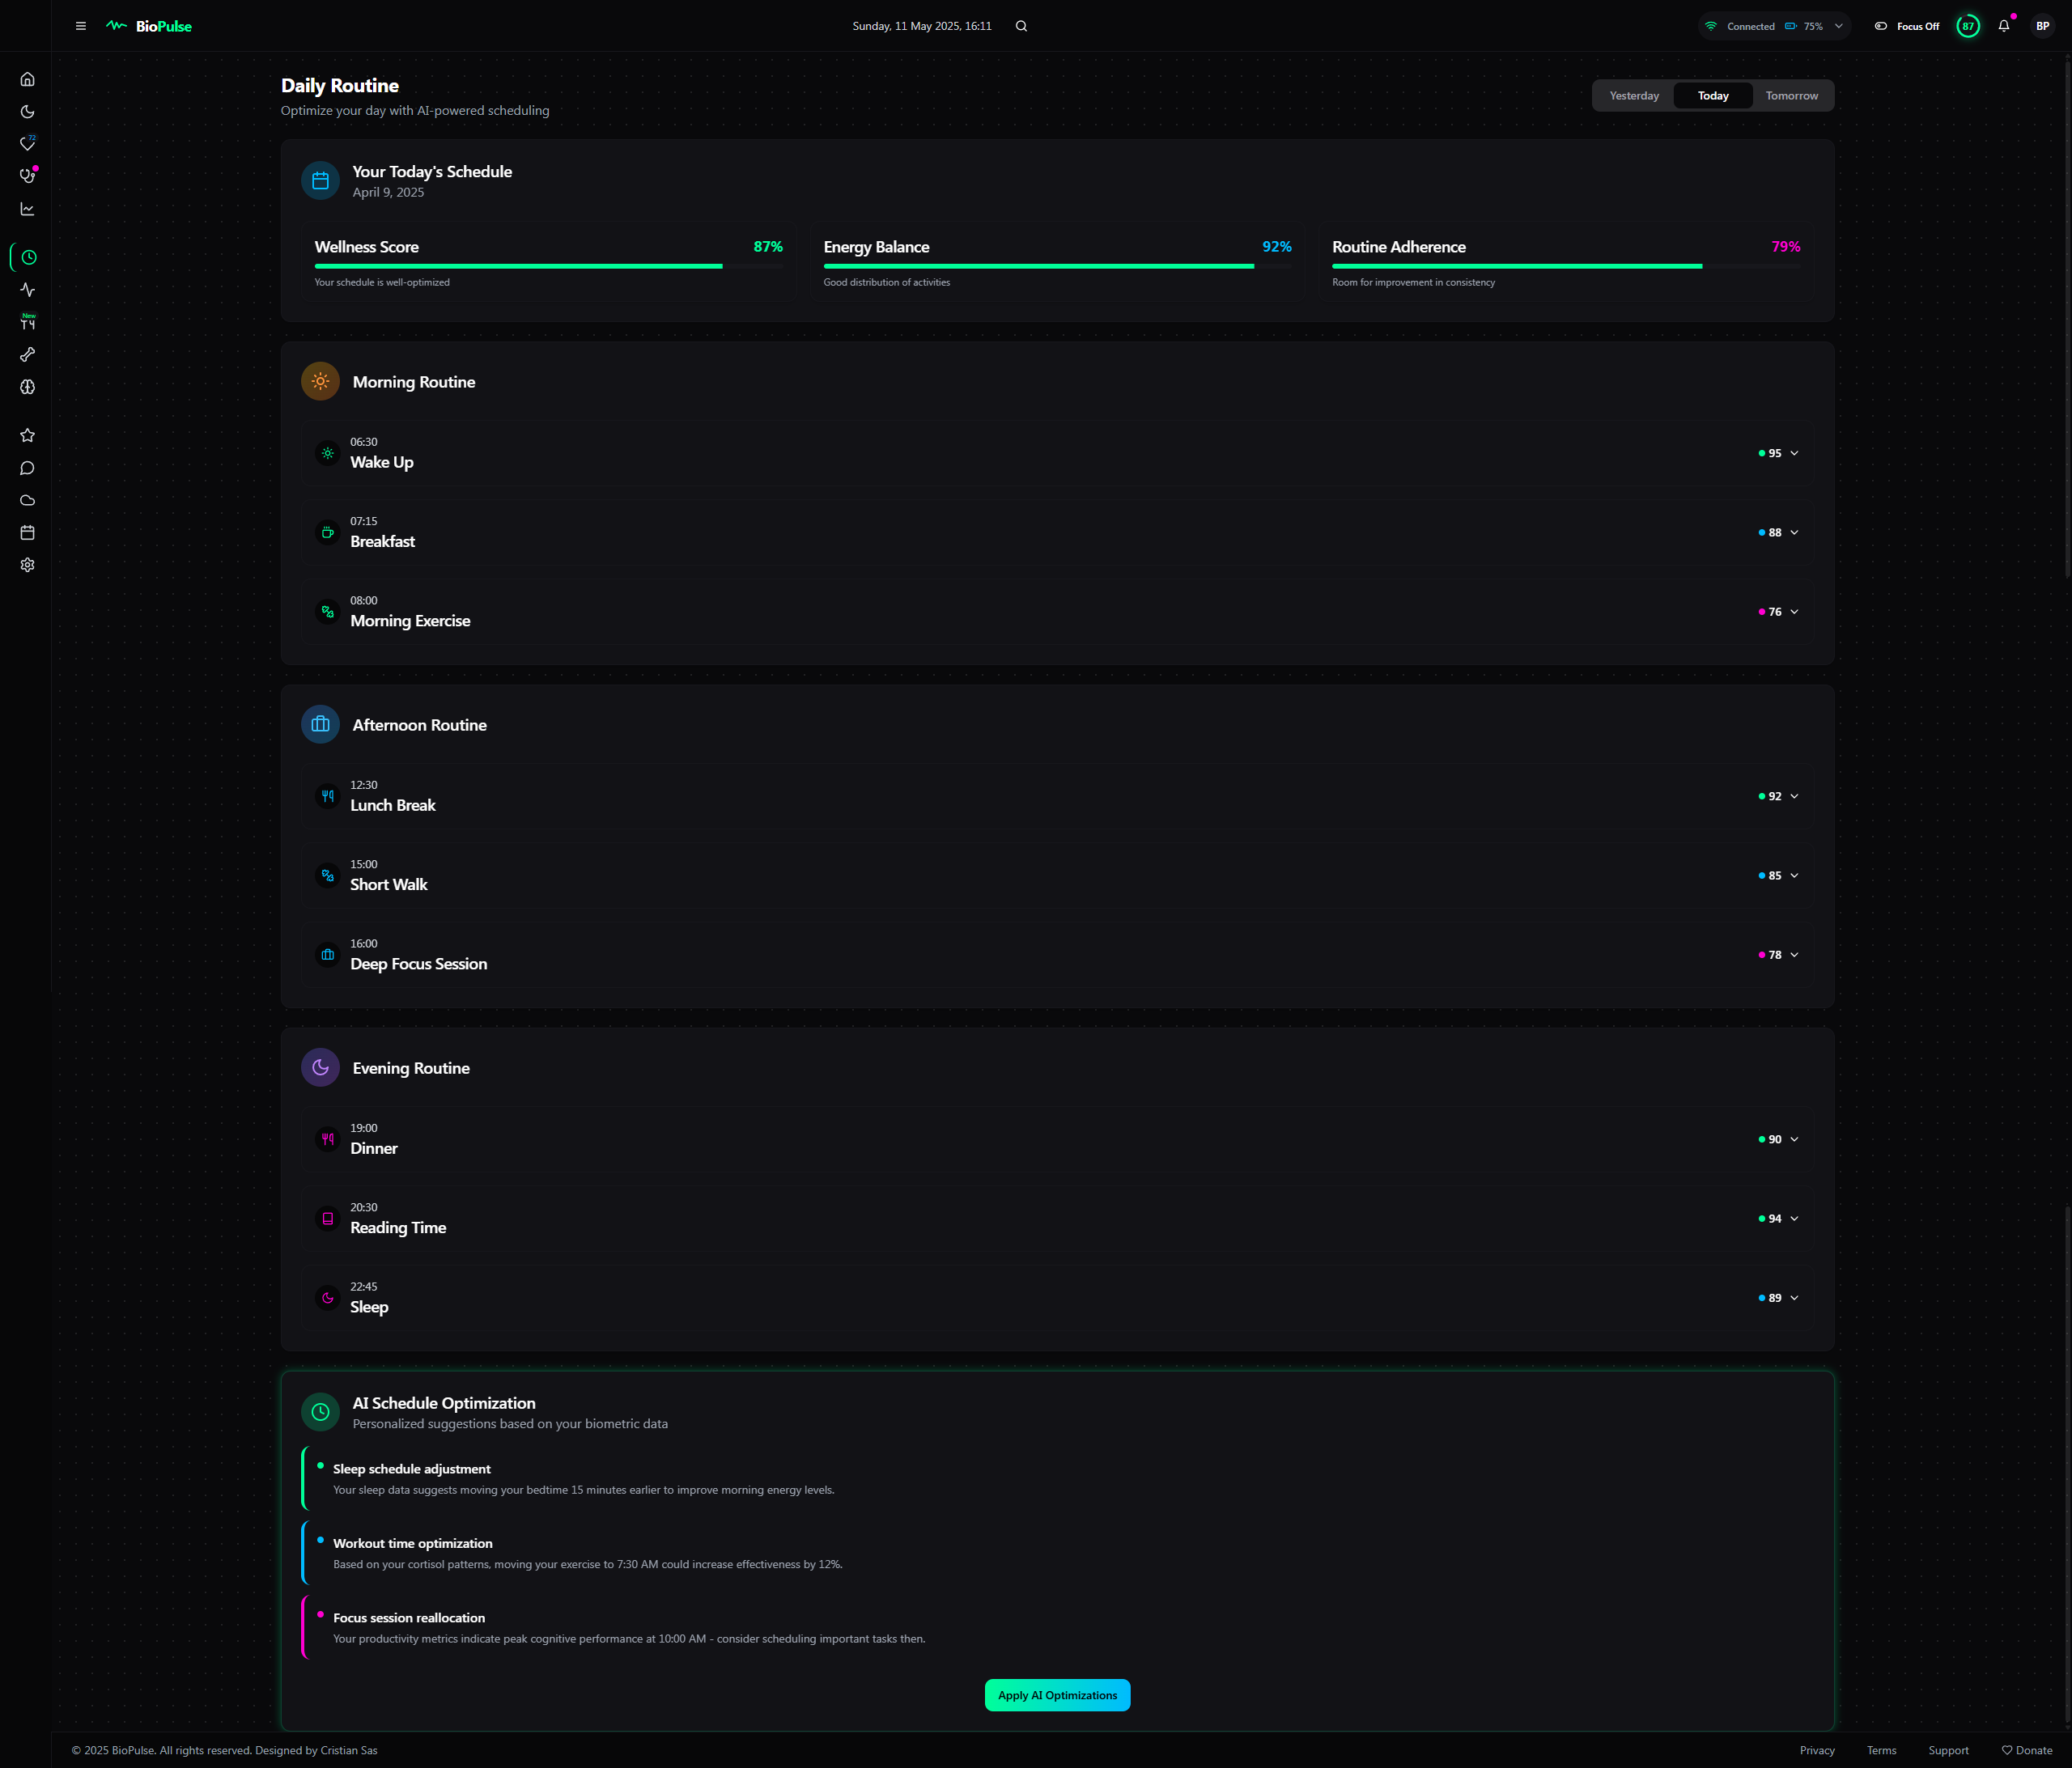The height and width of the screenshot is (1768, 2072).
Task: Open the calendar icon in sidebar
Action: pos(28,532)
